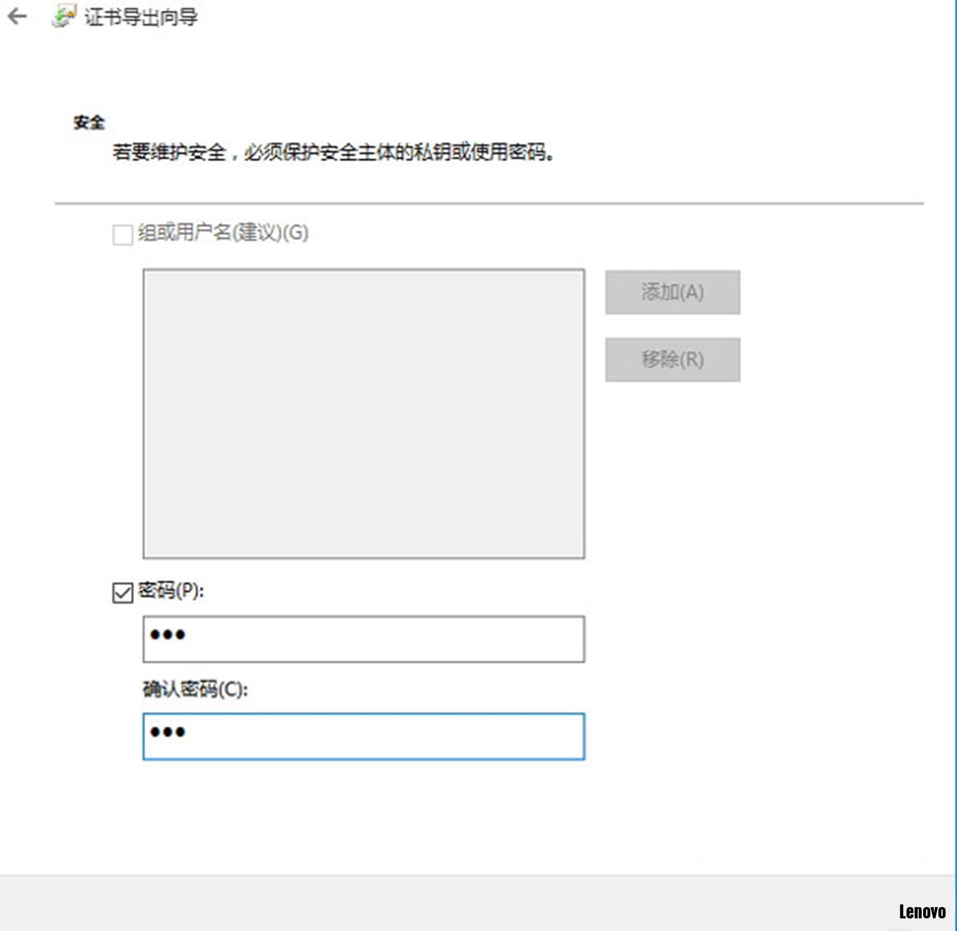
Task: Click the bold 安全 section heading
Action: point(89,122)
